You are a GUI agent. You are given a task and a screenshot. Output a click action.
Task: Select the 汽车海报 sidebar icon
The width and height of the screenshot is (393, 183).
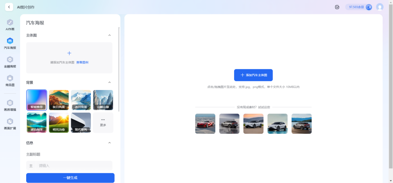point(10,41)
